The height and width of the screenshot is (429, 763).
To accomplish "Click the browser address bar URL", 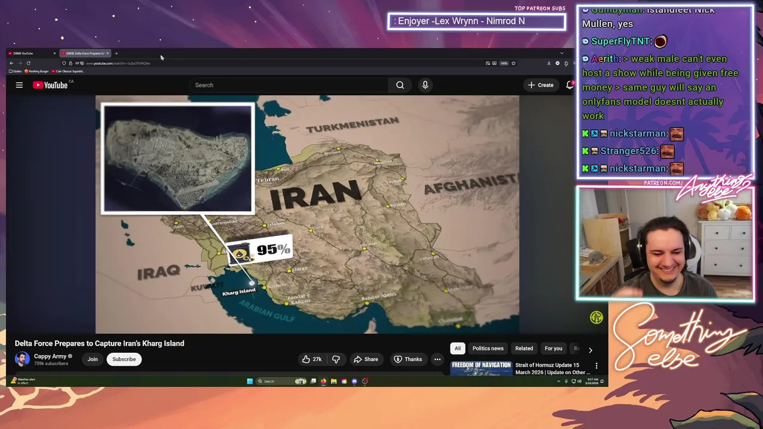I will click(x=118, y=63).
